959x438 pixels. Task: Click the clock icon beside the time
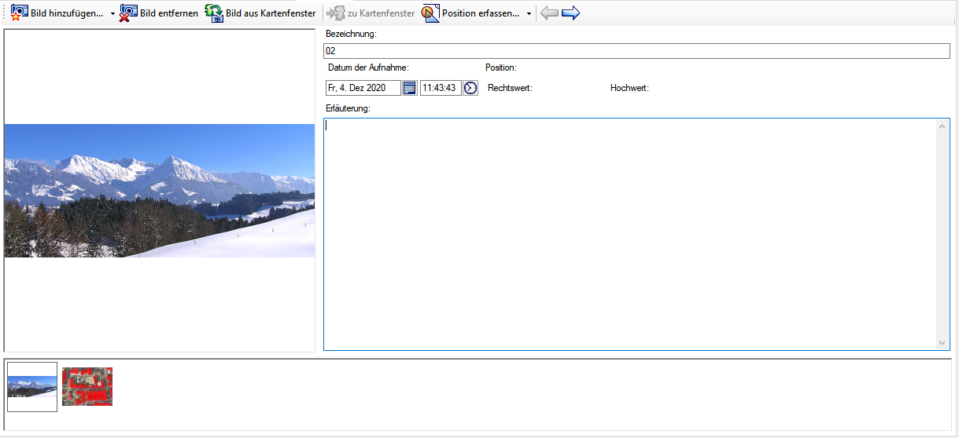pyautogui.click(x=470, y=88)
